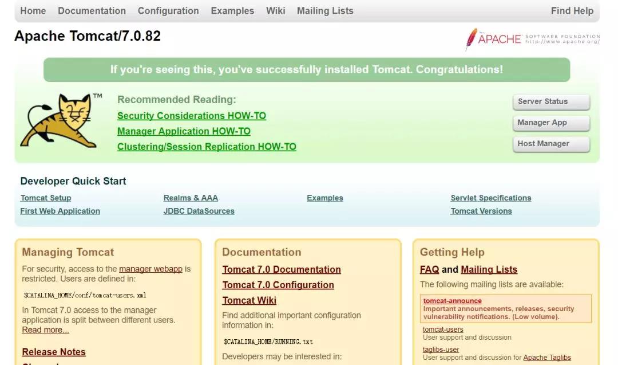Click the Tomcat cat mascot image
Screen dimensions: 618x365
[x=61, y=120]
